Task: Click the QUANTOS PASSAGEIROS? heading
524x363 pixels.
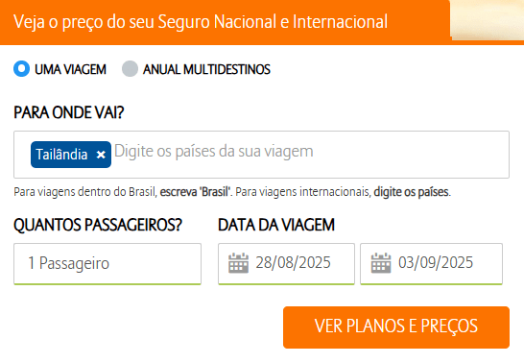Action: [98, 225]
